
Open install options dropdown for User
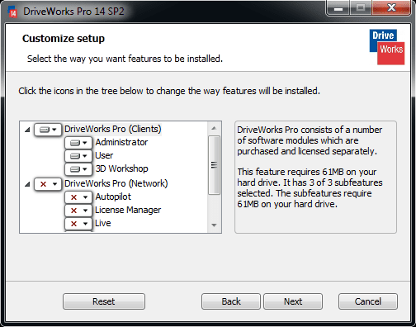point(78,156)
